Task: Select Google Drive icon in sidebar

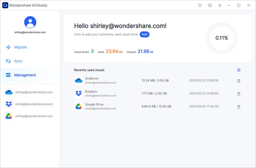Action: pos(9,116)
